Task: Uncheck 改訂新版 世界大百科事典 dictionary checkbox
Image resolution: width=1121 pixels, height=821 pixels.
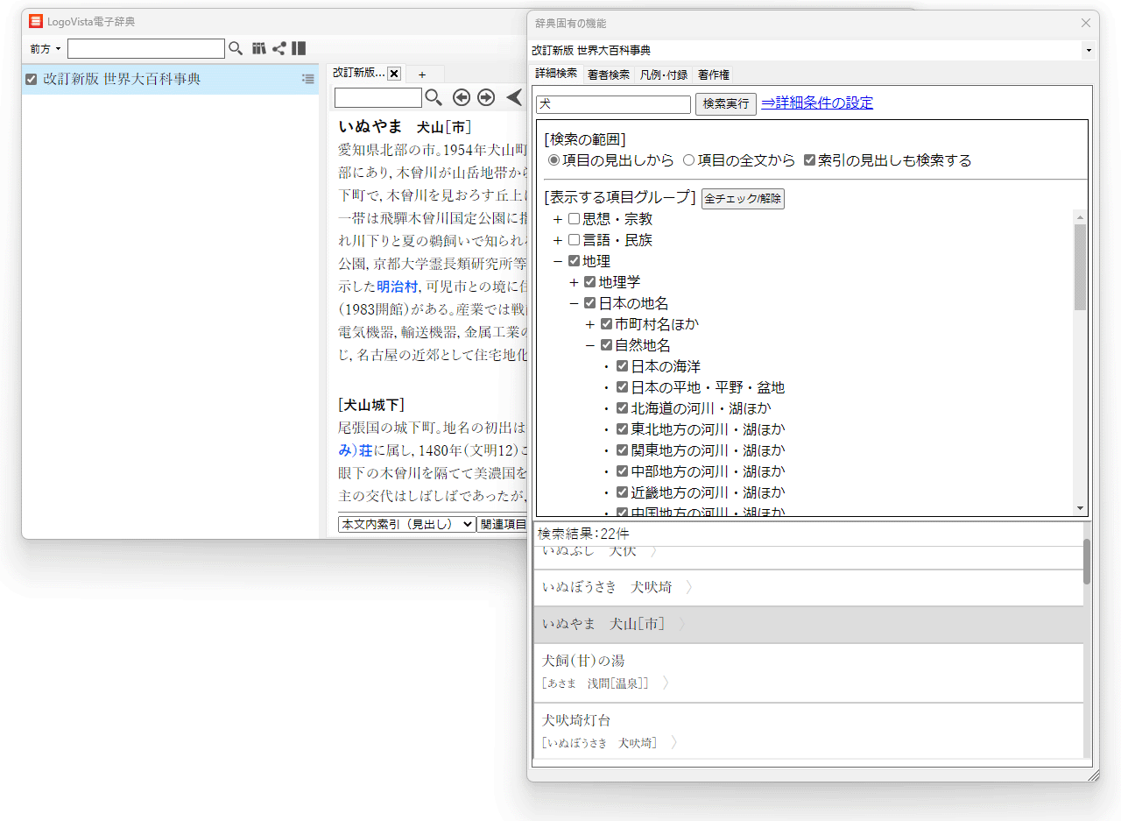Action: 32,79
